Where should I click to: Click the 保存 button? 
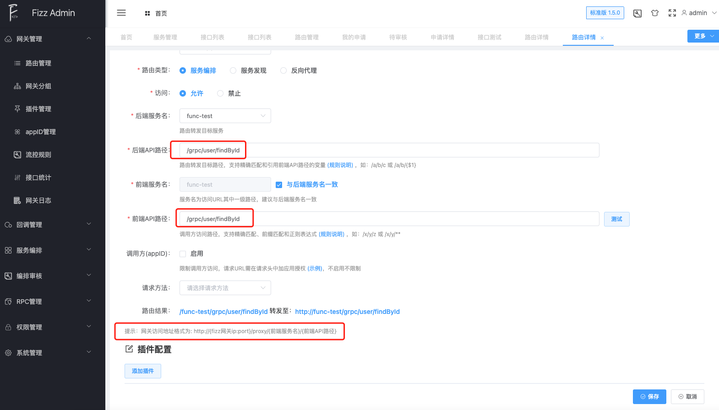(x=649, y=397)
